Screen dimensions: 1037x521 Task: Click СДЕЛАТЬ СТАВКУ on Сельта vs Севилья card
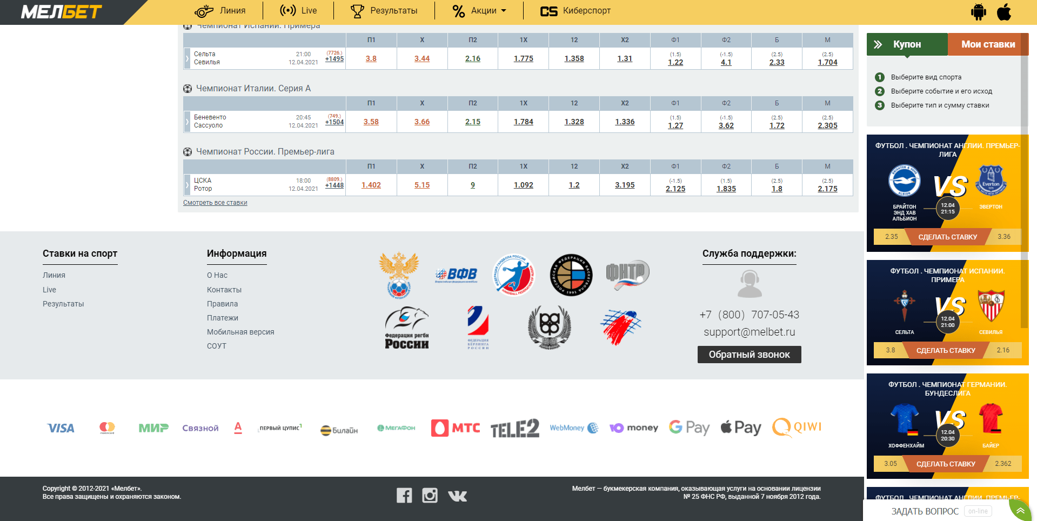(x=946, y=350)
